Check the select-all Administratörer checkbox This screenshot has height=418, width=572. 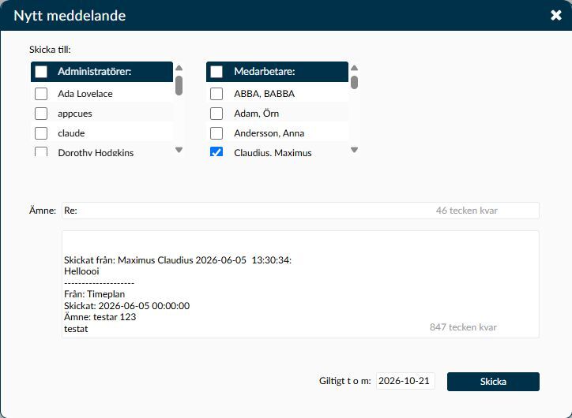[x=41, y=71]
